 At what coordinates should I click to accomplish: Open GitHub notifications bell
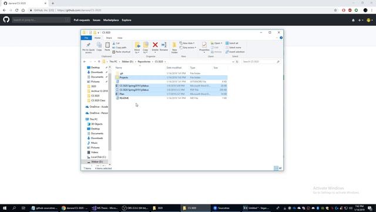353,20
